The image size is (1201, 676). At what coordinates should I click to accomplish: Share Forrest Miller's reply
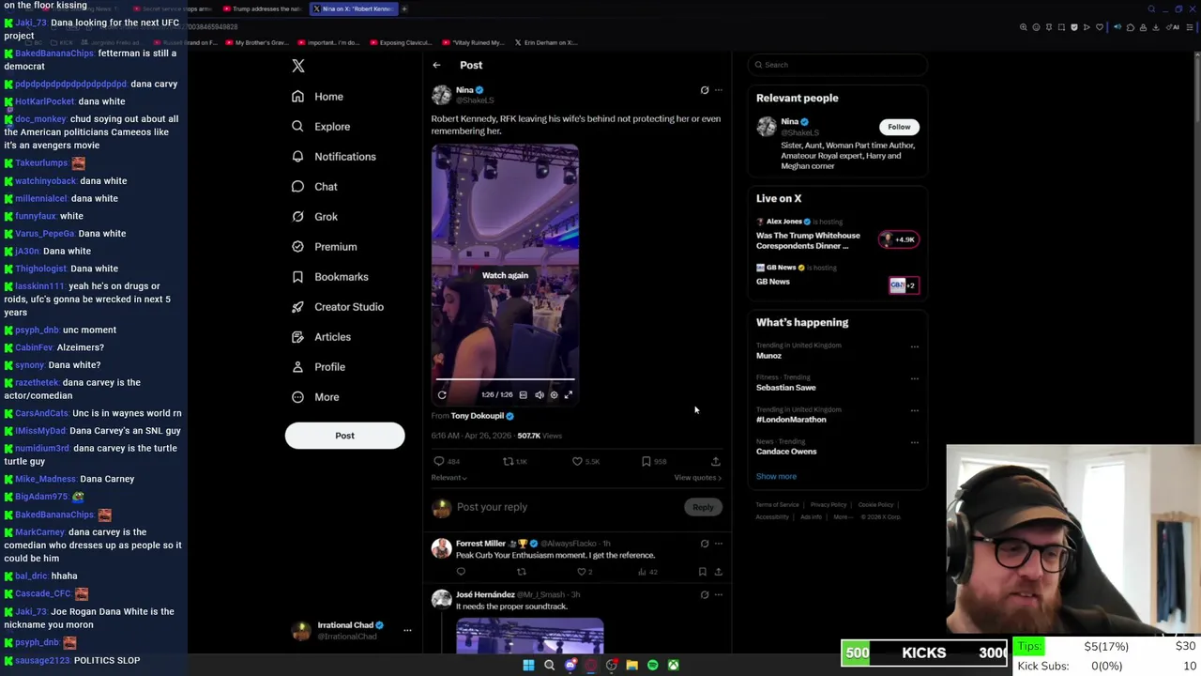pos(718,572)
